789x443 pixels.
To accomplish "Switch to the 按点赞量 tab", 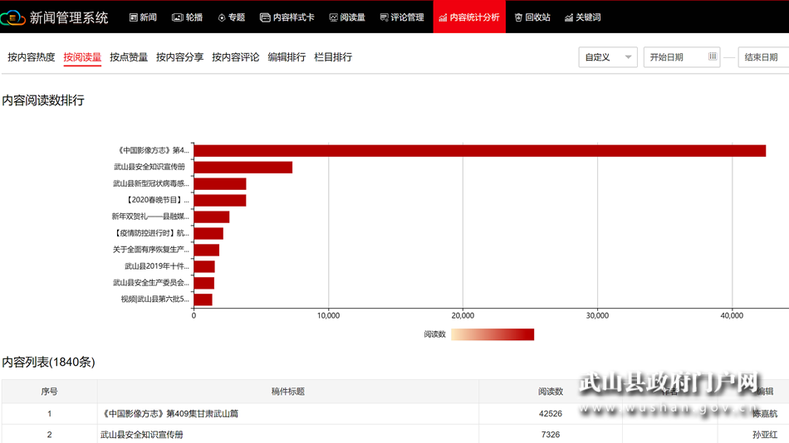I will (x=129, y=57).
